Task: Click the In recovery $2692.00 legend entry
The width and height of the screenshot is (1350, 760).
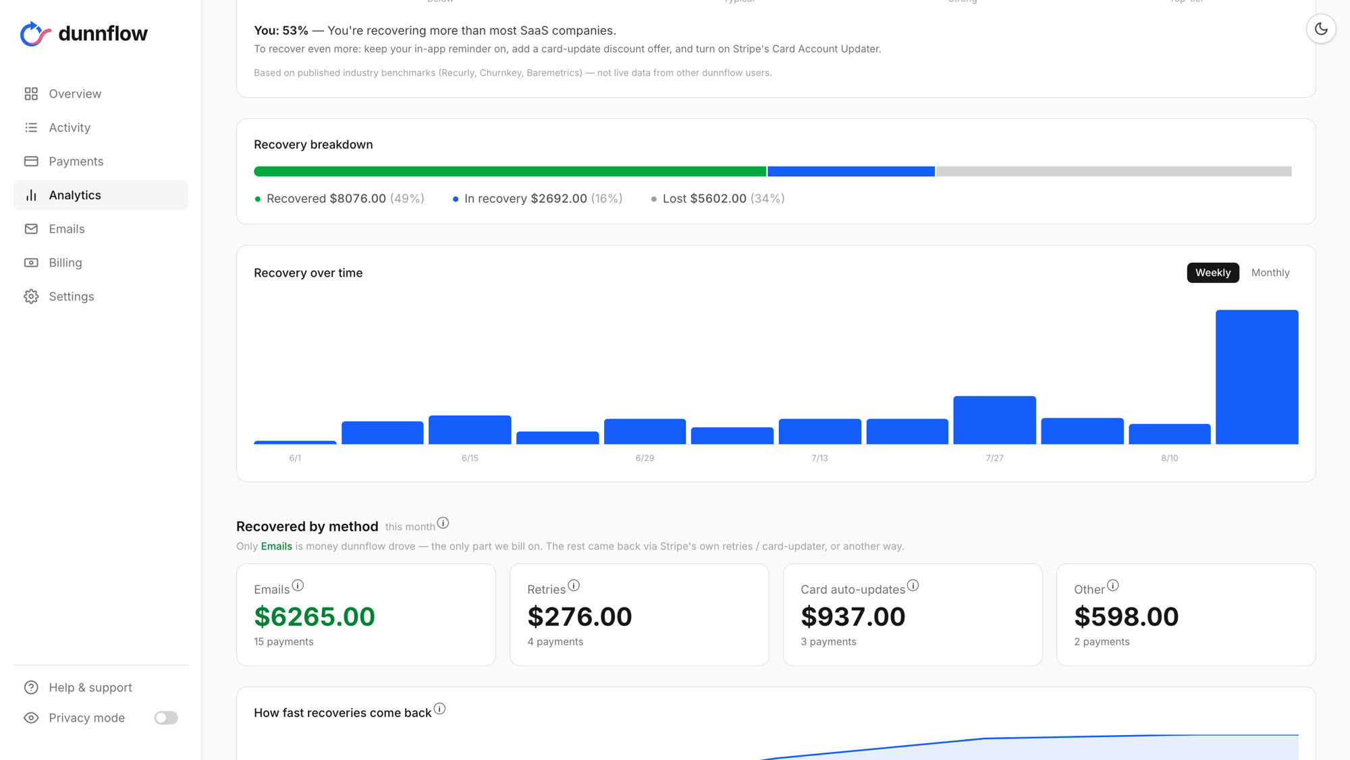Action: pyautogui.click(x=537, y=198)
